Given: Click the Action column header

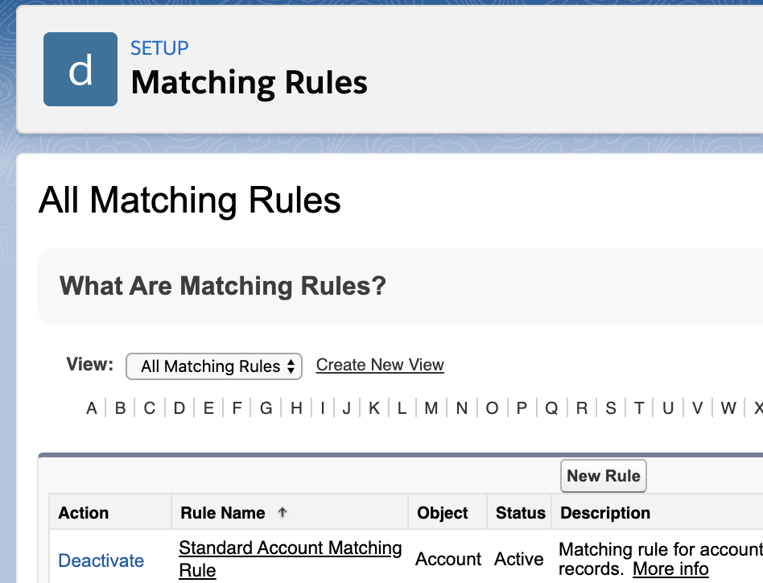Looking at the screenshot, I should (84, 513).
